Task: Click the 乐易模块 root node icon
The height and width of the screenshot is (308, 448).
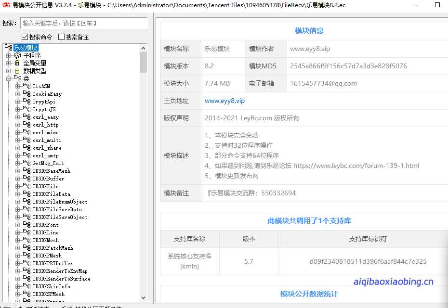Action: pos(8,48)
